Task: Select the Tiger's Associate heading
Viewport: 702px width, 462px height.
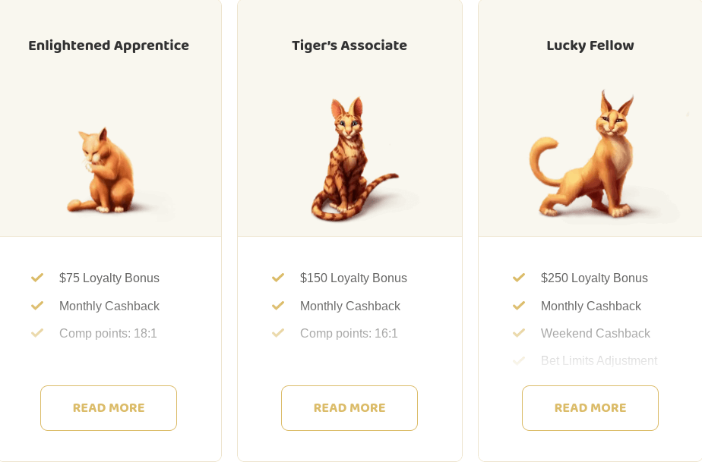Action: (349, 46)
